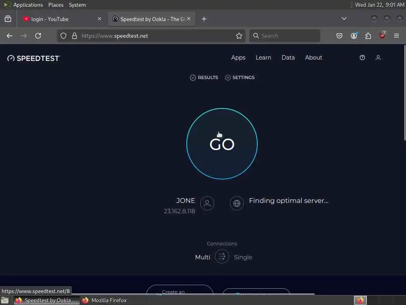Click the browser forward arrow

pos(24,36)
